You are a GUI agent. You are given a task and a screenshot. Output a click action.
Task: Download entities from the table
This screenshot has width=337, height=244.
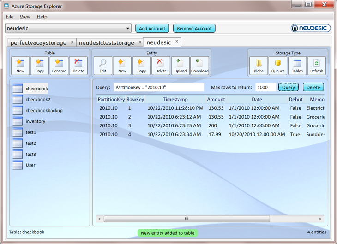199,65
